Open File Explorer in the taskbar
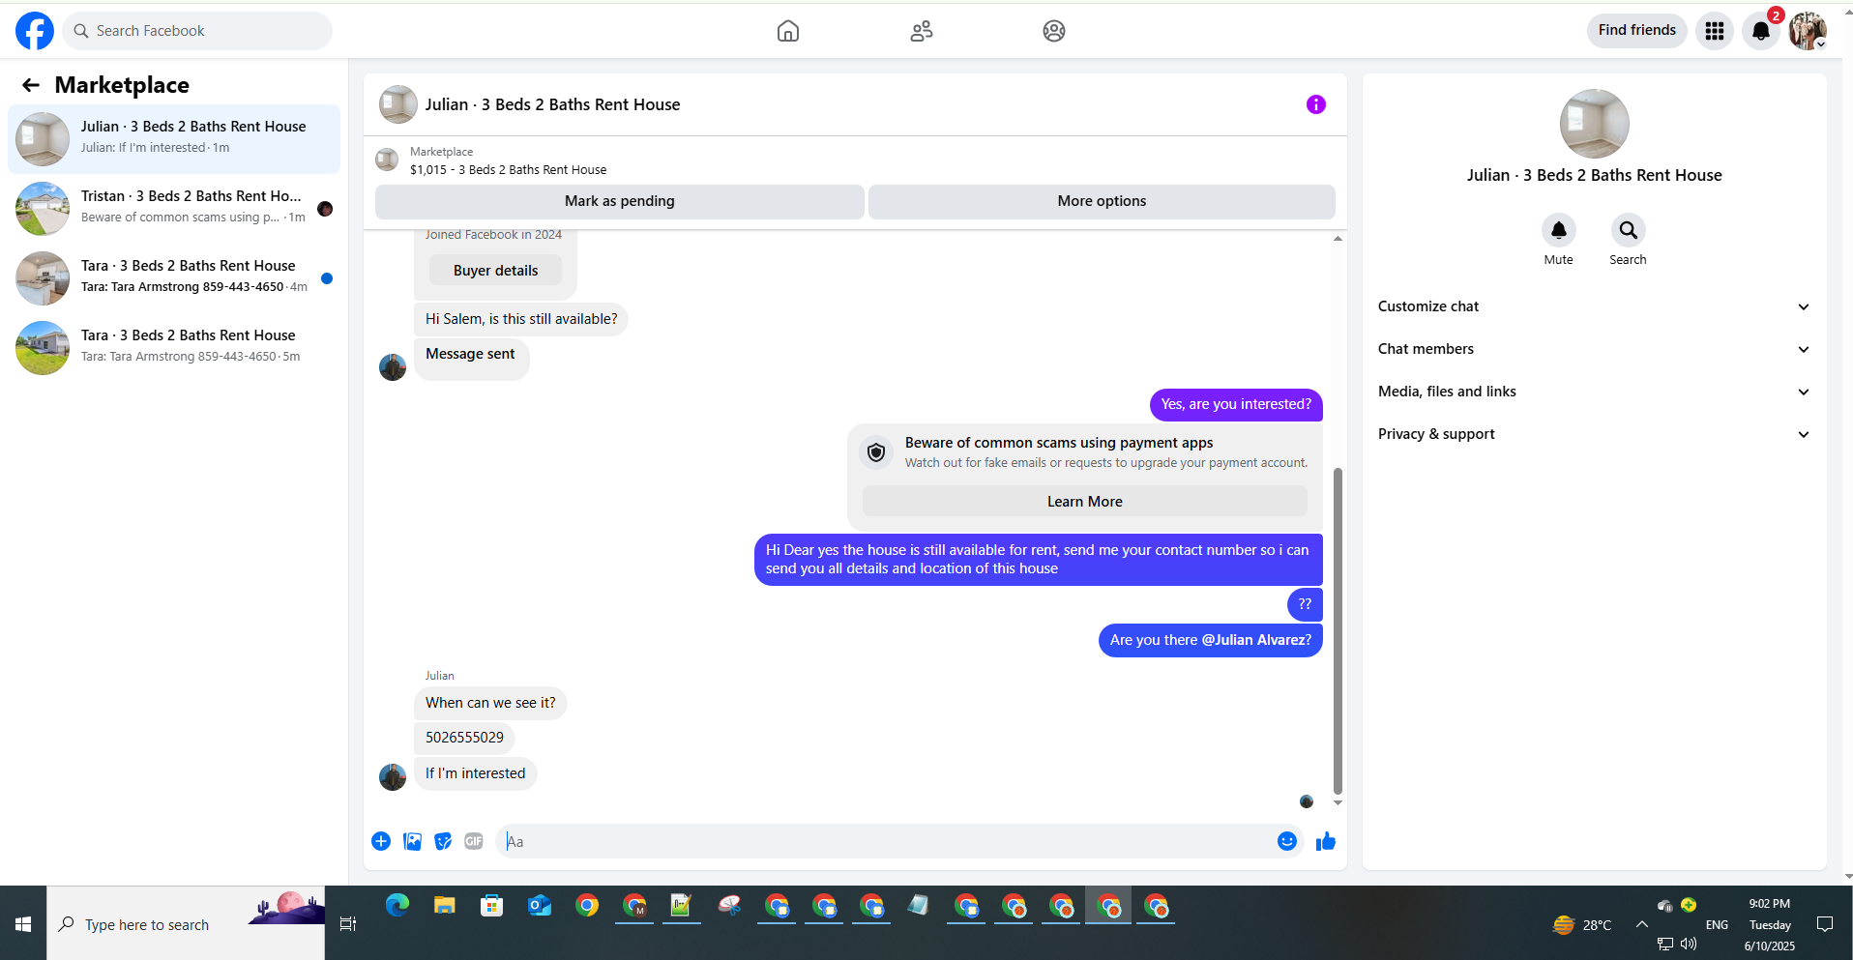The width and height of the screenshot is (1853, 960). click(x=445, y=906)
